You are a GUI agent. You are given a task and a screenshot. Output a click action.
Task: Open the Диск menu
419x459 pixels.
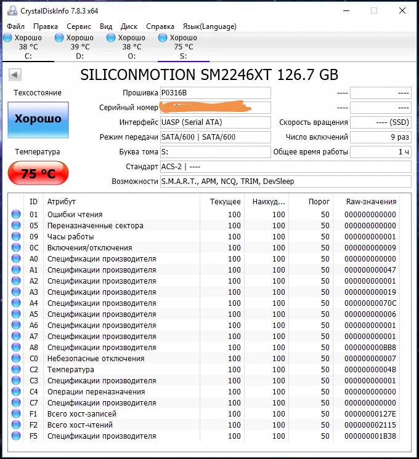click(x=129, y=26)
